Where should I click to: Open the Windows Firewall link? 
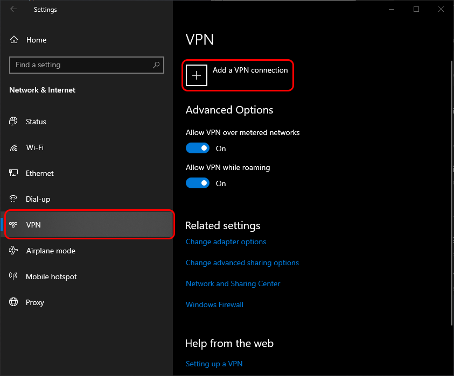coord(214,305)
